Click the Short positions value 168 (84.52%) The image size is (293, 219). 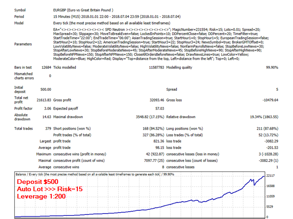[x=153, y=129]
